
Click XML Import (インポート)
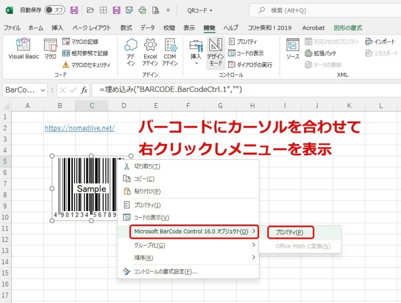click(x=380, y=42)
